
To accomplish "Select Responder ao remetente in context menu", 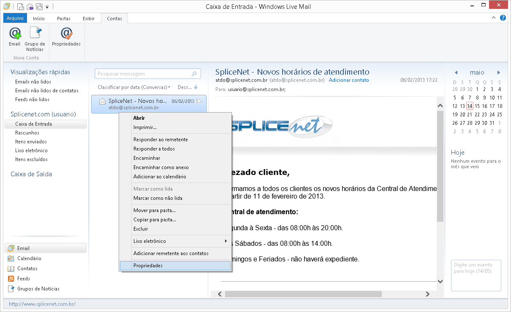I will [x=176, y=140].
